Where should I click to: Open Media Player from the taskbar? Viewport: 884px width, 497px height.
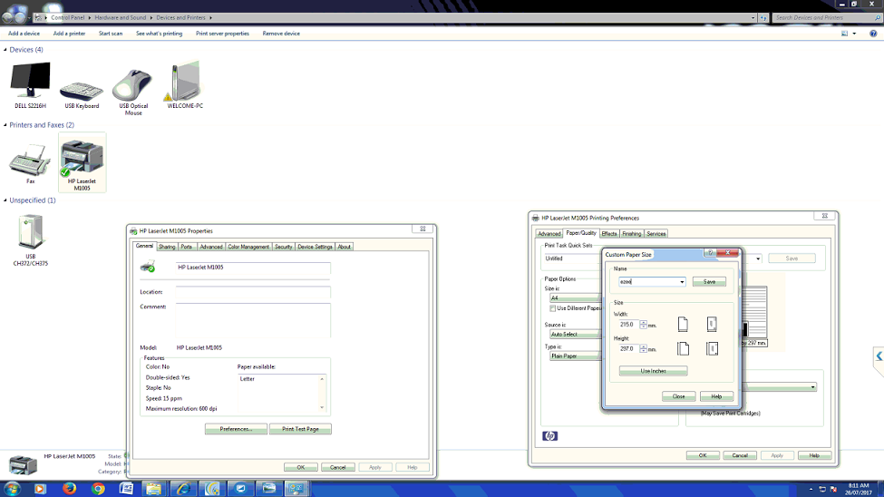40,489
